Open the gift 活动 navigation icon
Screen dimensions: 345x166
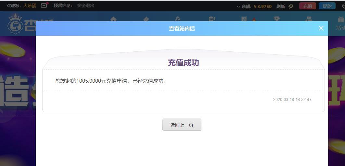click(340, 23)
